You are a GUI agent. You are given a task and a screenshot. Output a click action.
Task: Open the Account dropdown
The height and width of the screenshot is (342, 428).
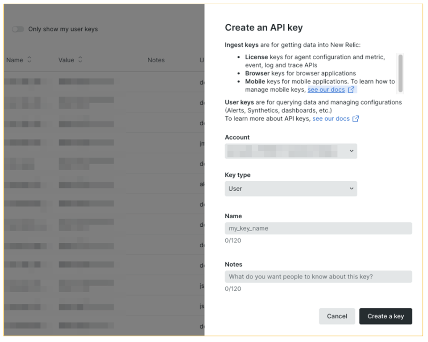click(x=291, y=151)
